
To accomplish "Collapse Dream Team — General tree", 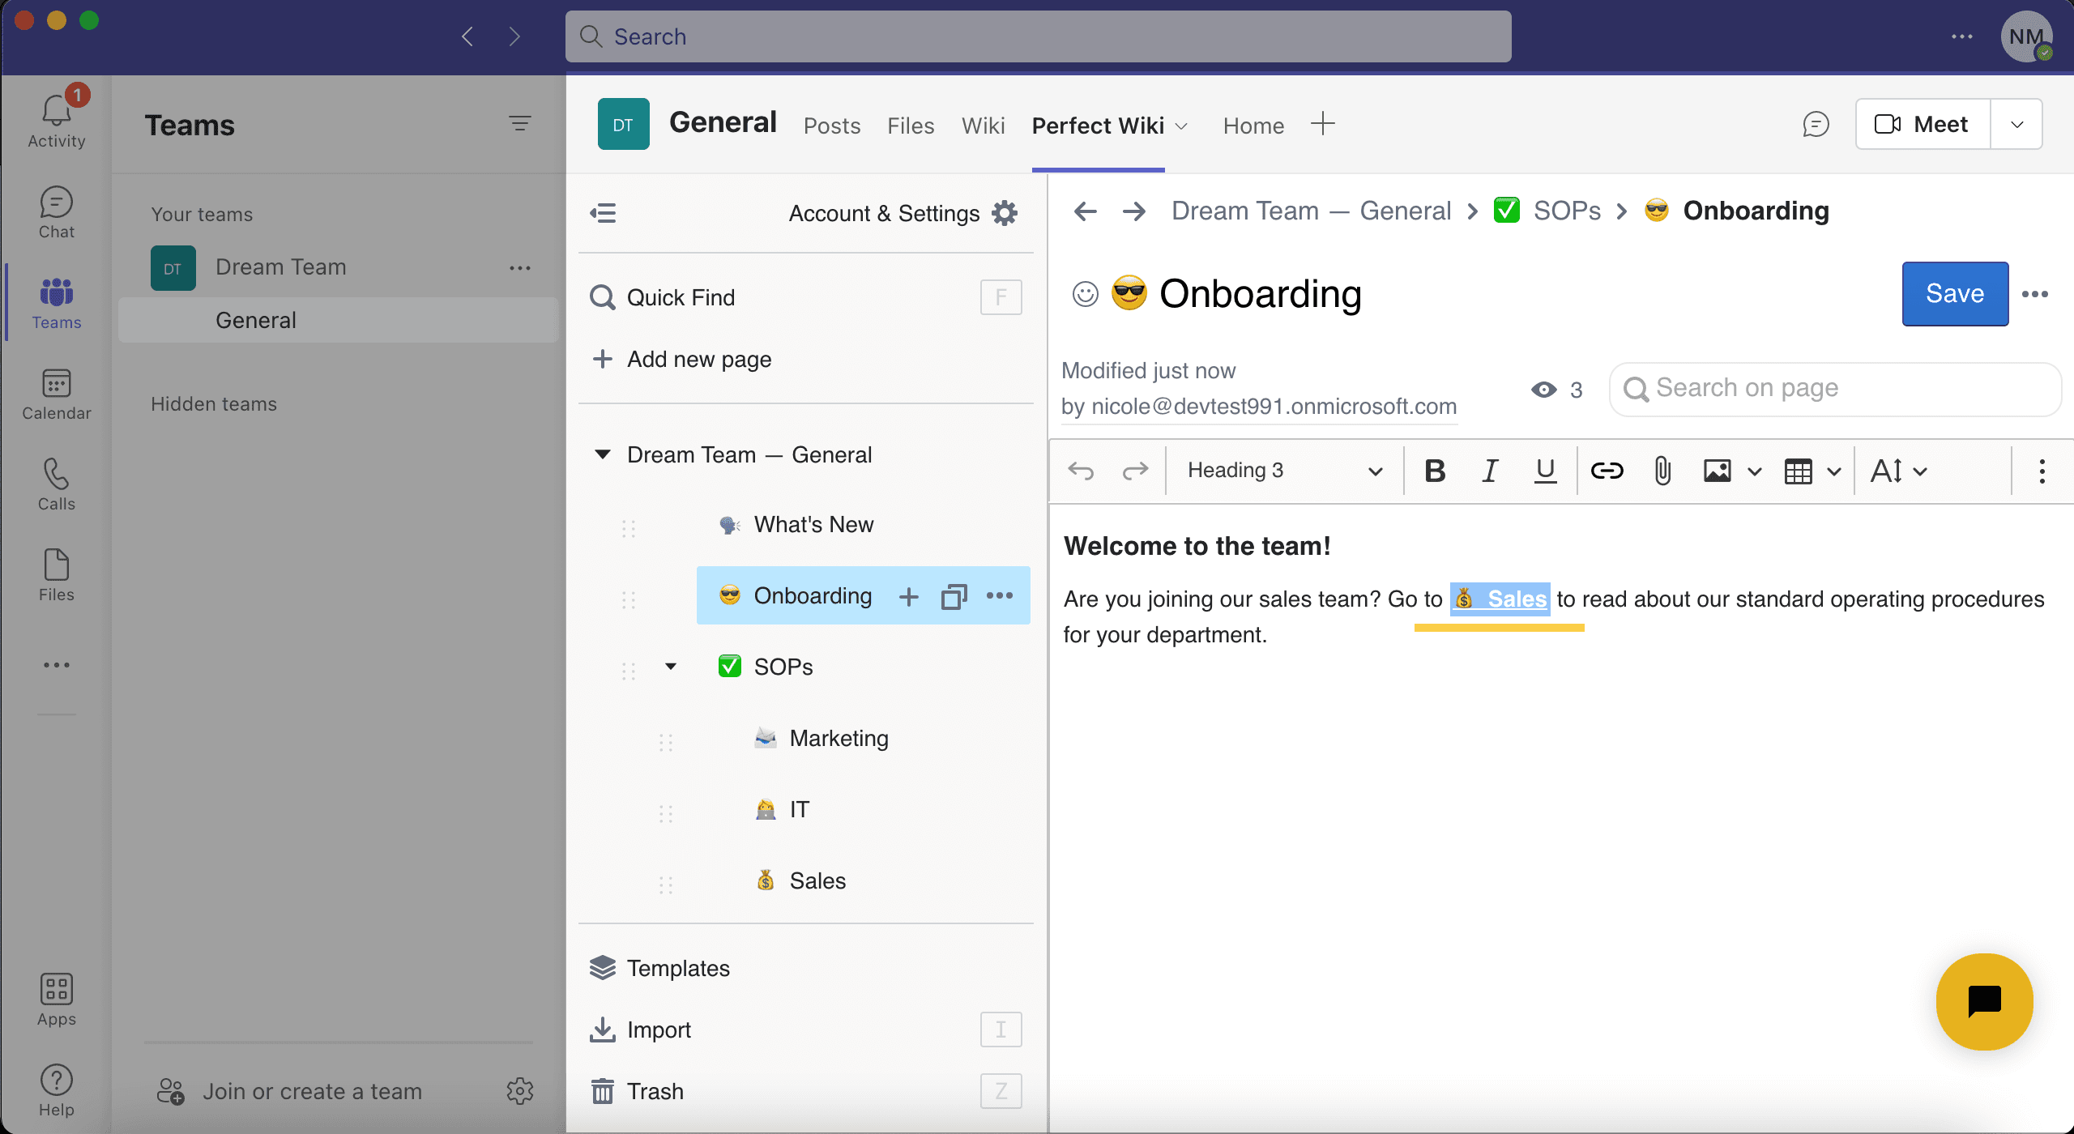I will [602, 454].
